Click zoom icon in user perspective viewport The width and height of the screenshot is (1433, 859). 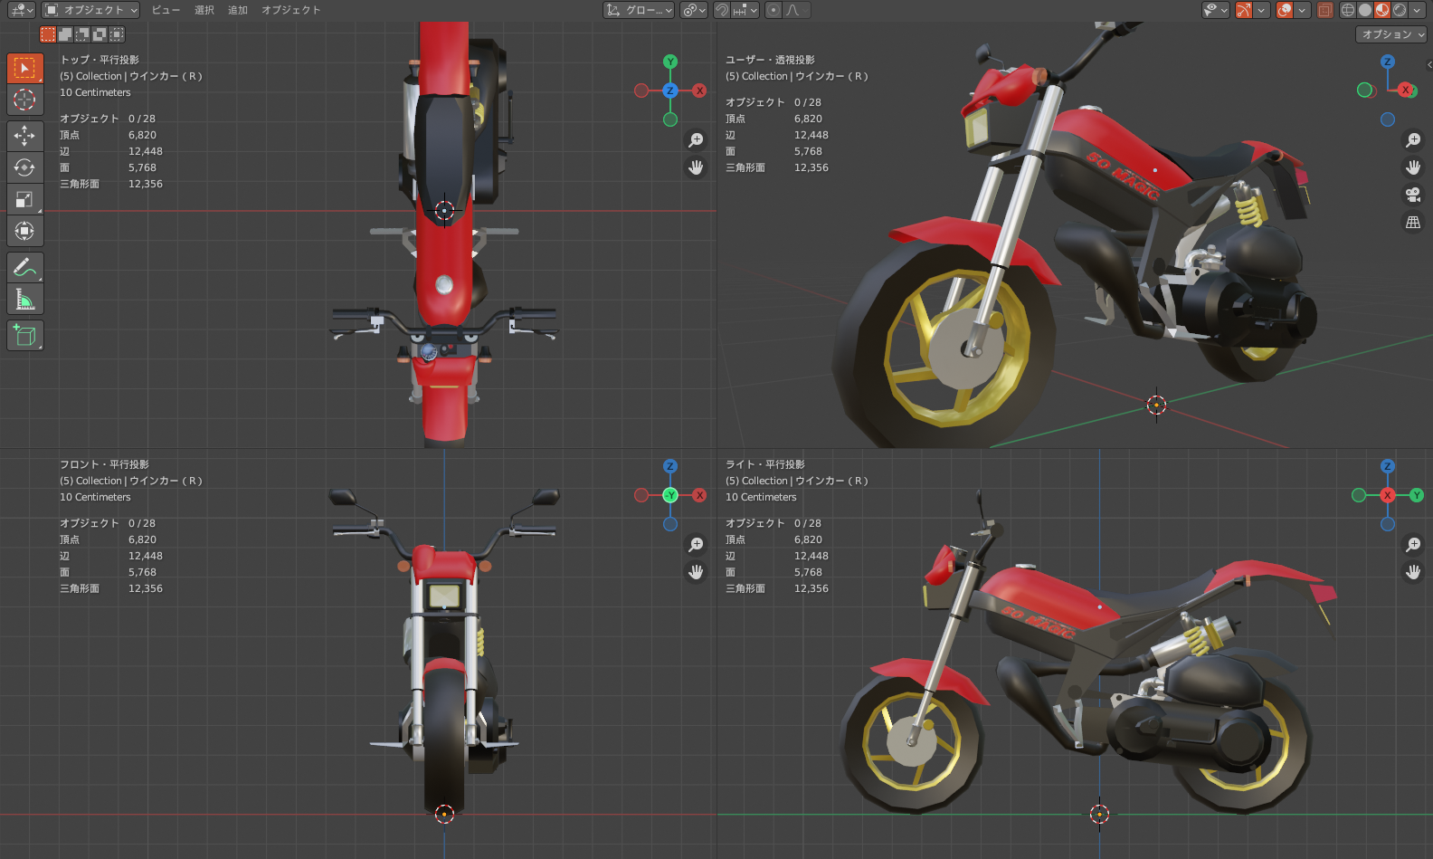coord(1413,140)
